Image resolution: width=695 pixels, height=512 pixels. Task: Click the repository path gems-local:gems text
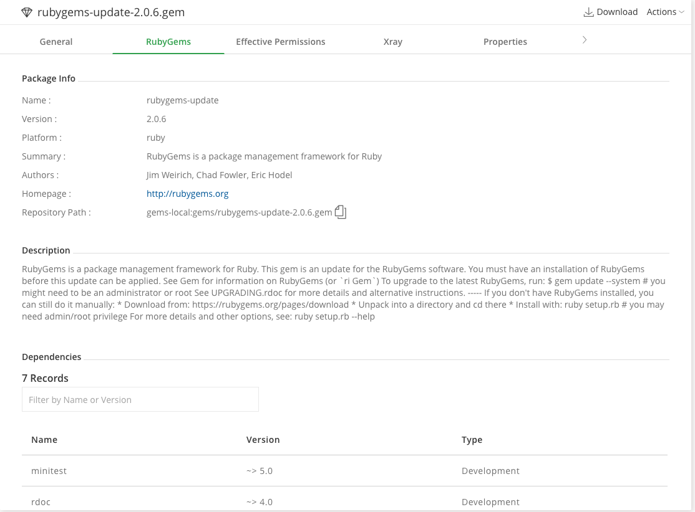[240, 212]
